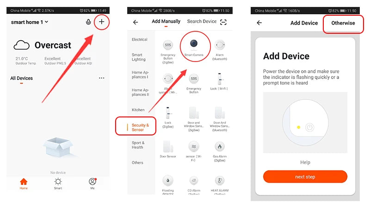Choose the Gas Alarm (ZigBee) icon

pos(219,147)
